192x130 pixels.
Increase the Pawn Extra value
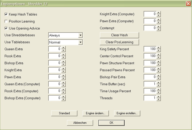pyautogui.click(x=63, y=76)
